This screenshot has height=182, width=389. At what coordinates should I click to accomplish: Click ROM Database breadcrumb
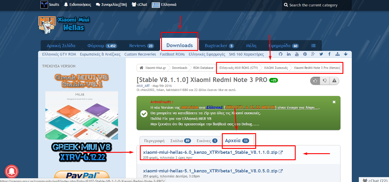pos(203,68)
